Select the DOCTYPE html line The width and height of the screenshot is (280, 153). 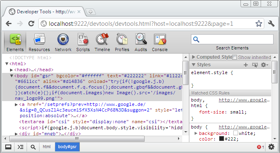click(30, 58)
